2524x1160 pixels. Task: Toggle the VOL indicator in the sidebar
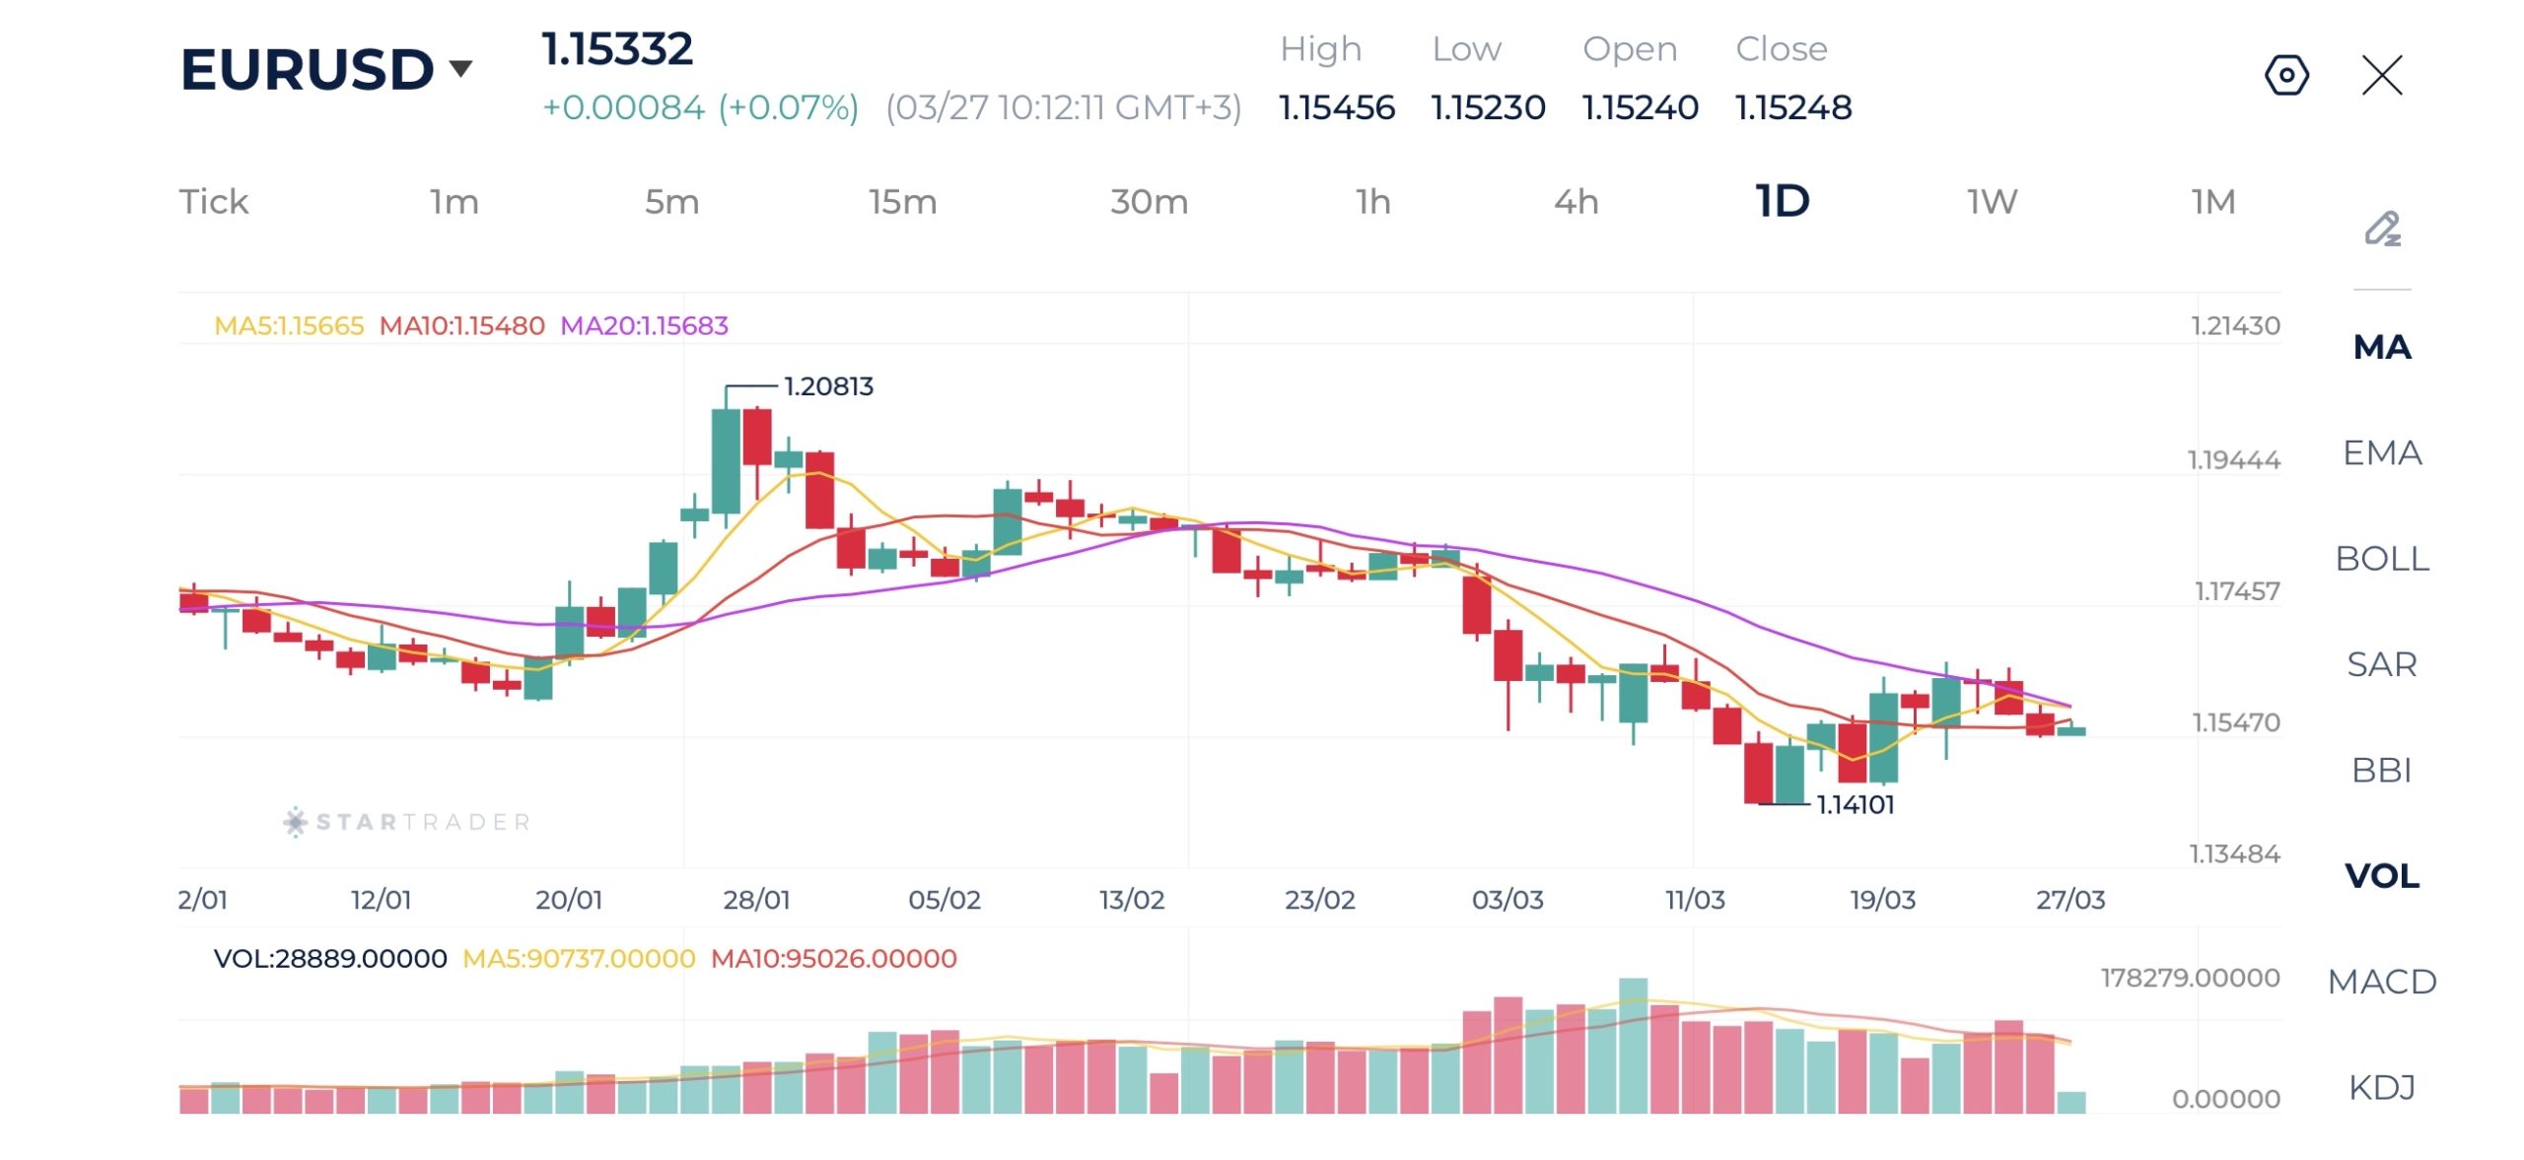pyautogui.click(x=2385, y=876)
